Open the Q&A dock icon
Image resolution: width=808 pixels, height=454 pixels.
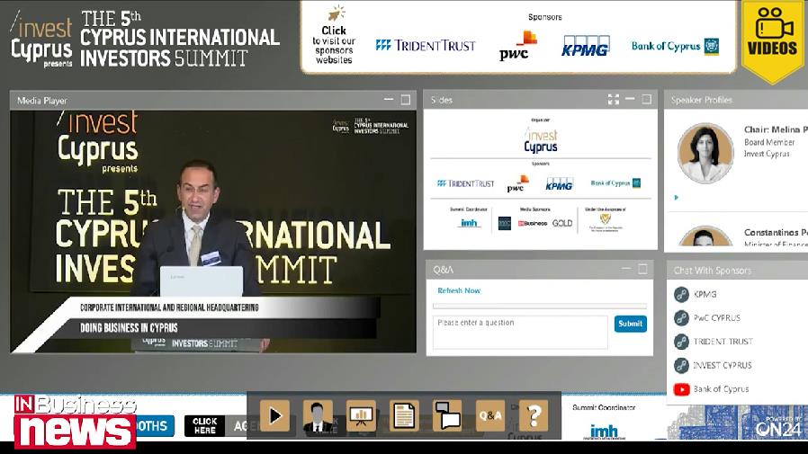click(x=490, y=415)
